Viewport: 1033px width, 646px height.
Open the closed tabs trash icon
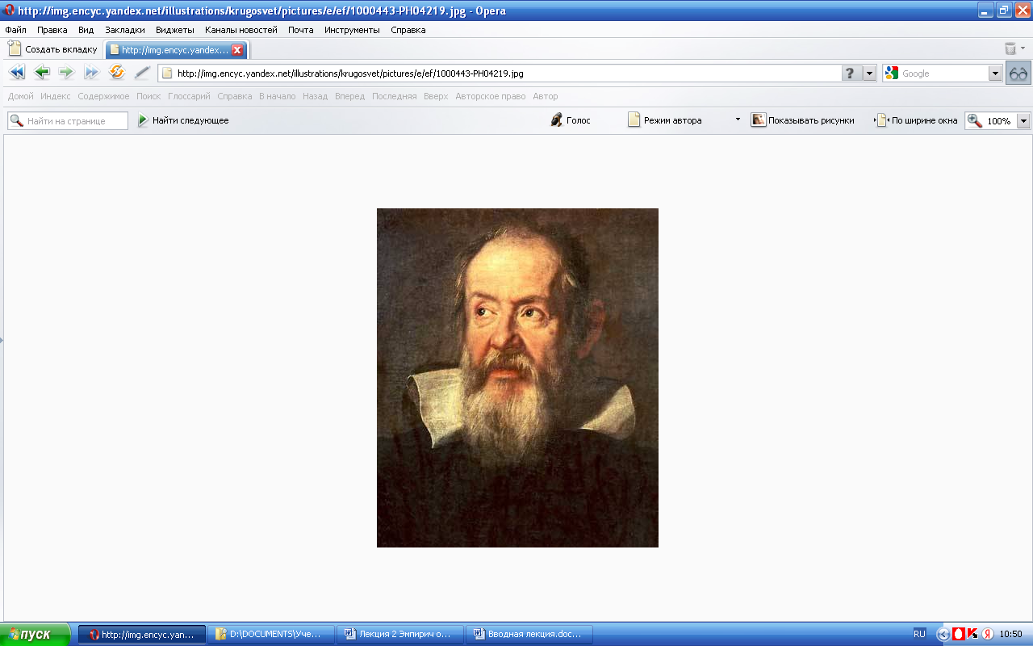(1010, 49)
